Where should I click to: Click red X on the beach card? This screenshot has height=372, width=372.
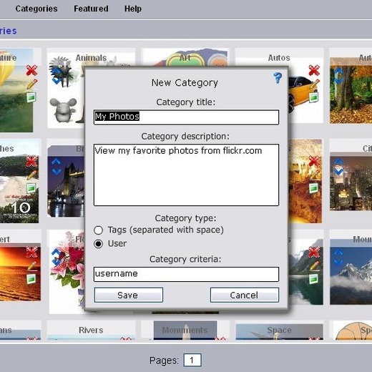click(31, 162)
